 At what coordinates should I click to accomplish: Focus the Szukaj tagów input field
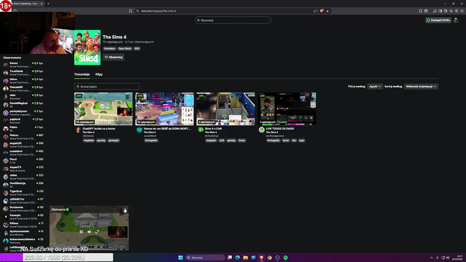pyautogui.click(x=107, y=87)
